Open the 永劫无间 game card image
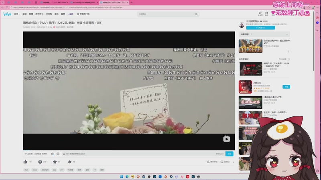The height and width of the screenshot is (180, 321). click(x=245, y=87)
